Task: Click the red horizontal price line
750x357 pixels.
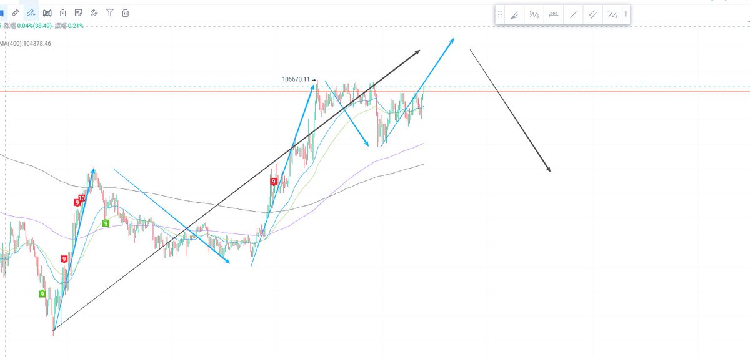Action: (x=375, y=92)
